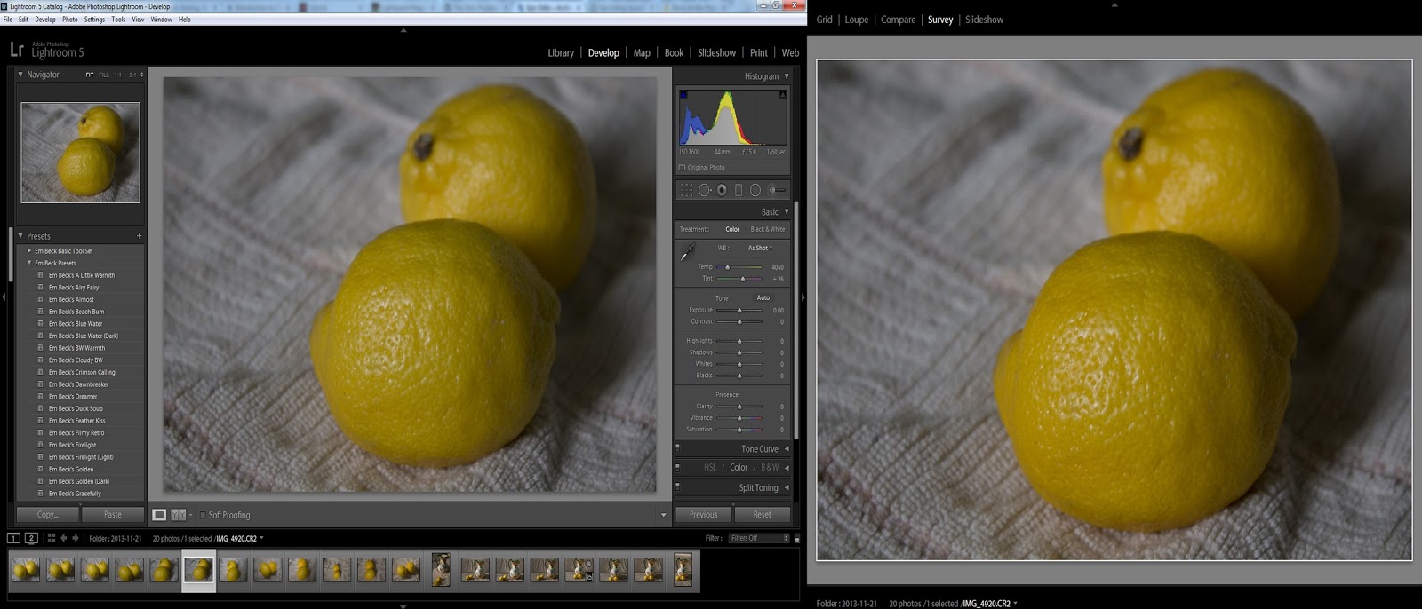The width and height of the screenshot is (1422, 609).
Task: Open the Filters Off dropdown
Action: 758,538
